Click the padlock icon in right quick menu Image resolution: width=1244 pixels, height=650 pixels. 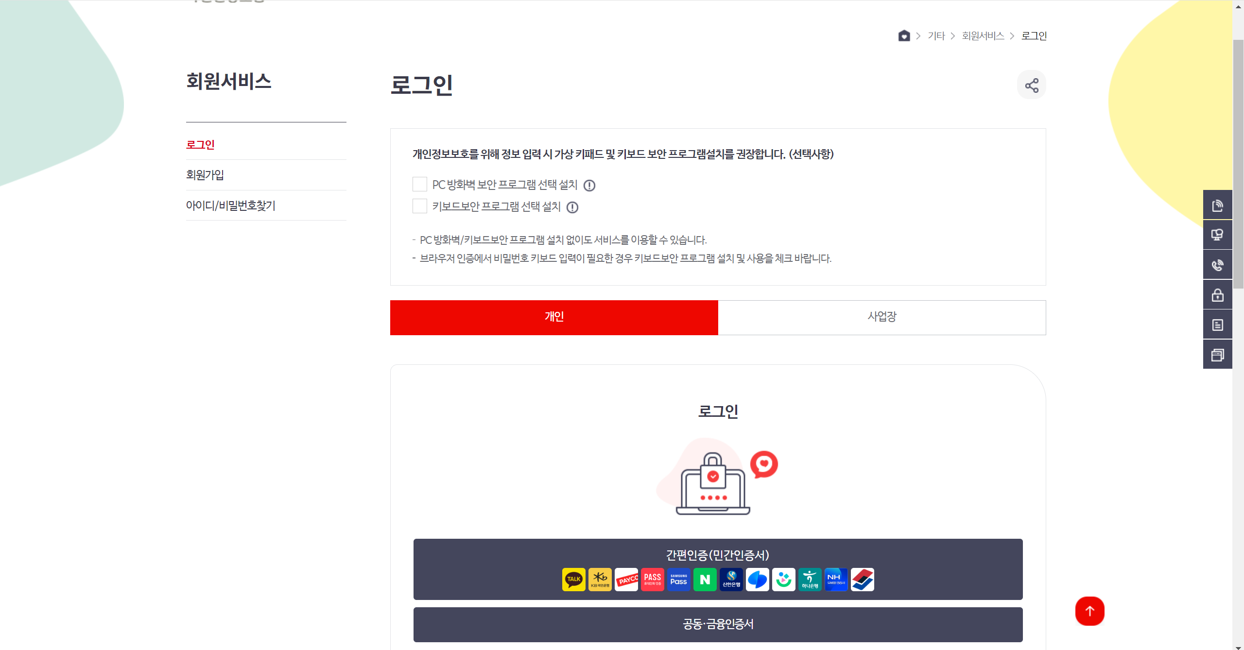pyautogui.click(x=1217, y=295)
